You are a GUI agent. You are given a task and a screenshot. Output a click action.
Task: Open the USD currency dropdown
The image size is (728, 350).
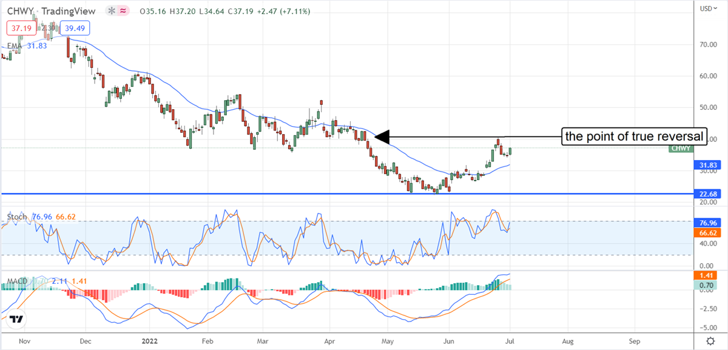coord(706,8)
